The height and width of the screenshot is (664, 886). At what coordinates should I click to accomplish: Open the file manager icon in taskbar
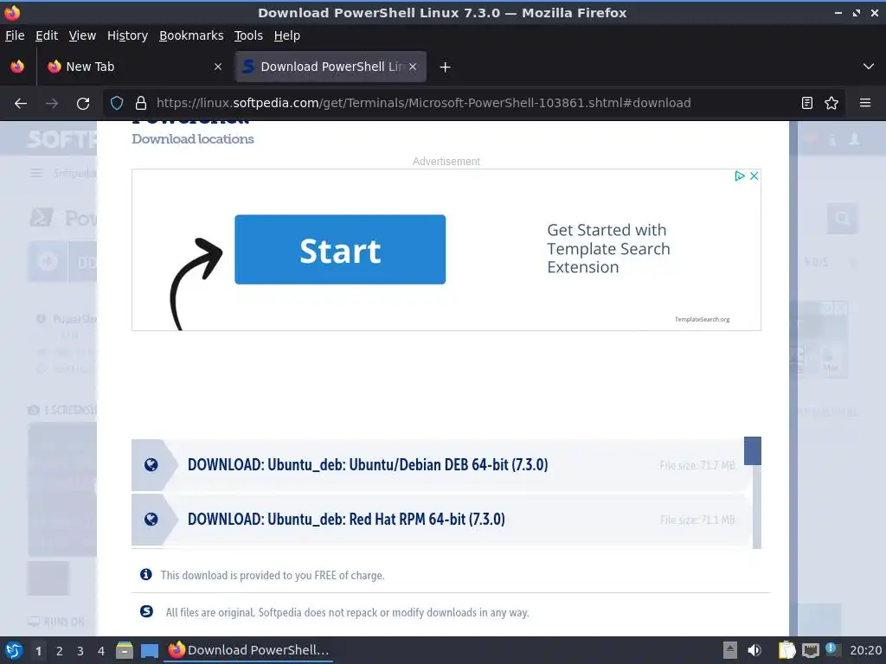[x=125, y=650]
